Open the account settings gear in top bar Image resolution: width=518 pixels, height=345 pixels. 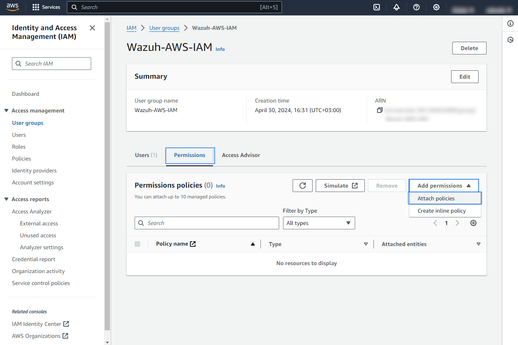436,7
